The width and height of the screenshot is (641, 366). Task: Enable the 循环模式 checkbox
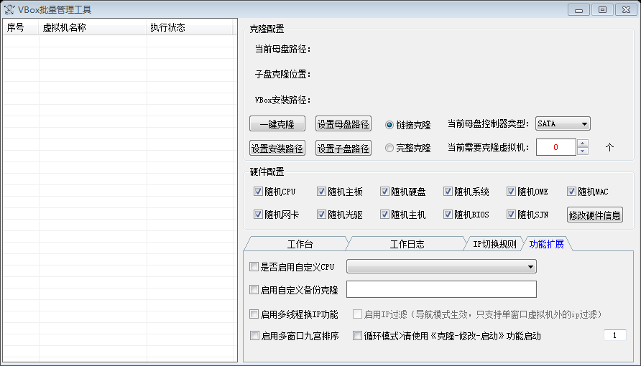[357, 336]
